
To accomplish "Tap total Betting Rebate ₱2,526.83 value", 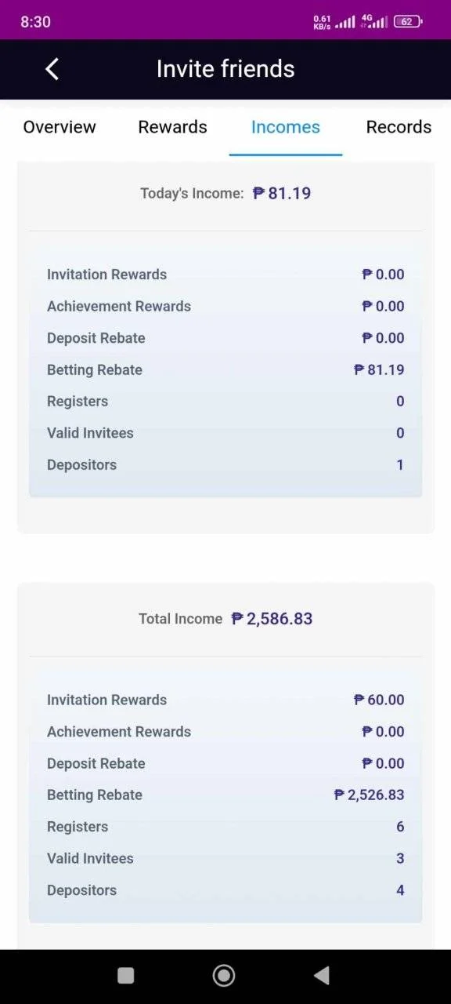I will click(369, 795).
